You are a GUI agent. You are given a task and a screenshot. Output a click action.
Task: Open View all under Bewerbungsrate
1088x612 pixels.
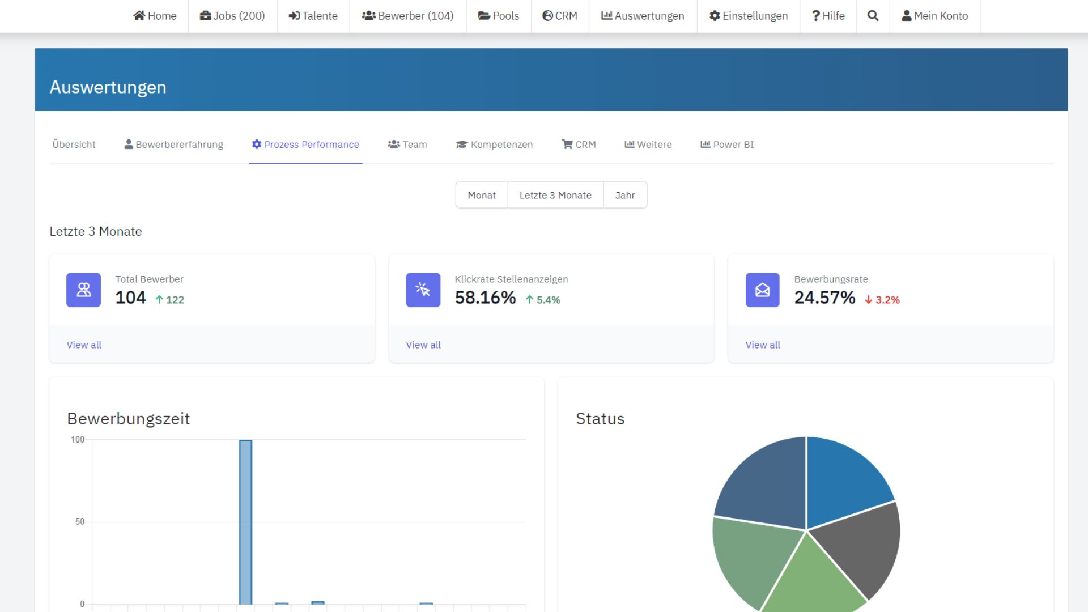[763, 345]
